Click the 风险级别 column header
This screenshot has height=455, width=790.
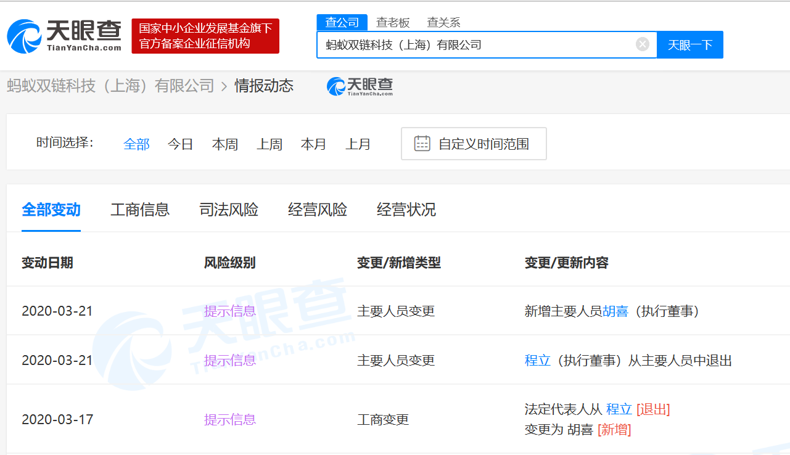(230, 263)
